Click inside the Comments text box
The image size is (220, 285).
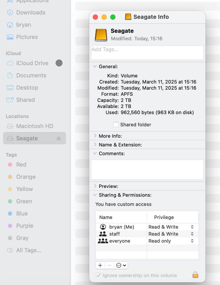pyautogui.click(x=147, y=169)
